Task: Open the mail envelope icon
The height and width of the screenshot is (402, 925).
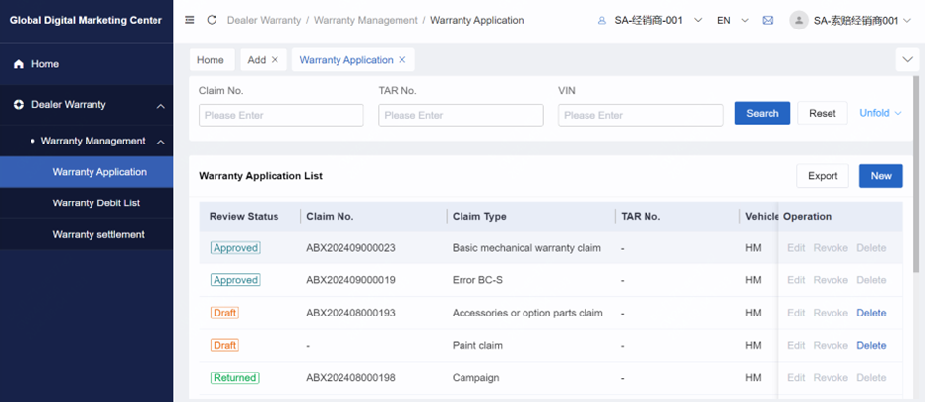Action: (x=768, y=20)
